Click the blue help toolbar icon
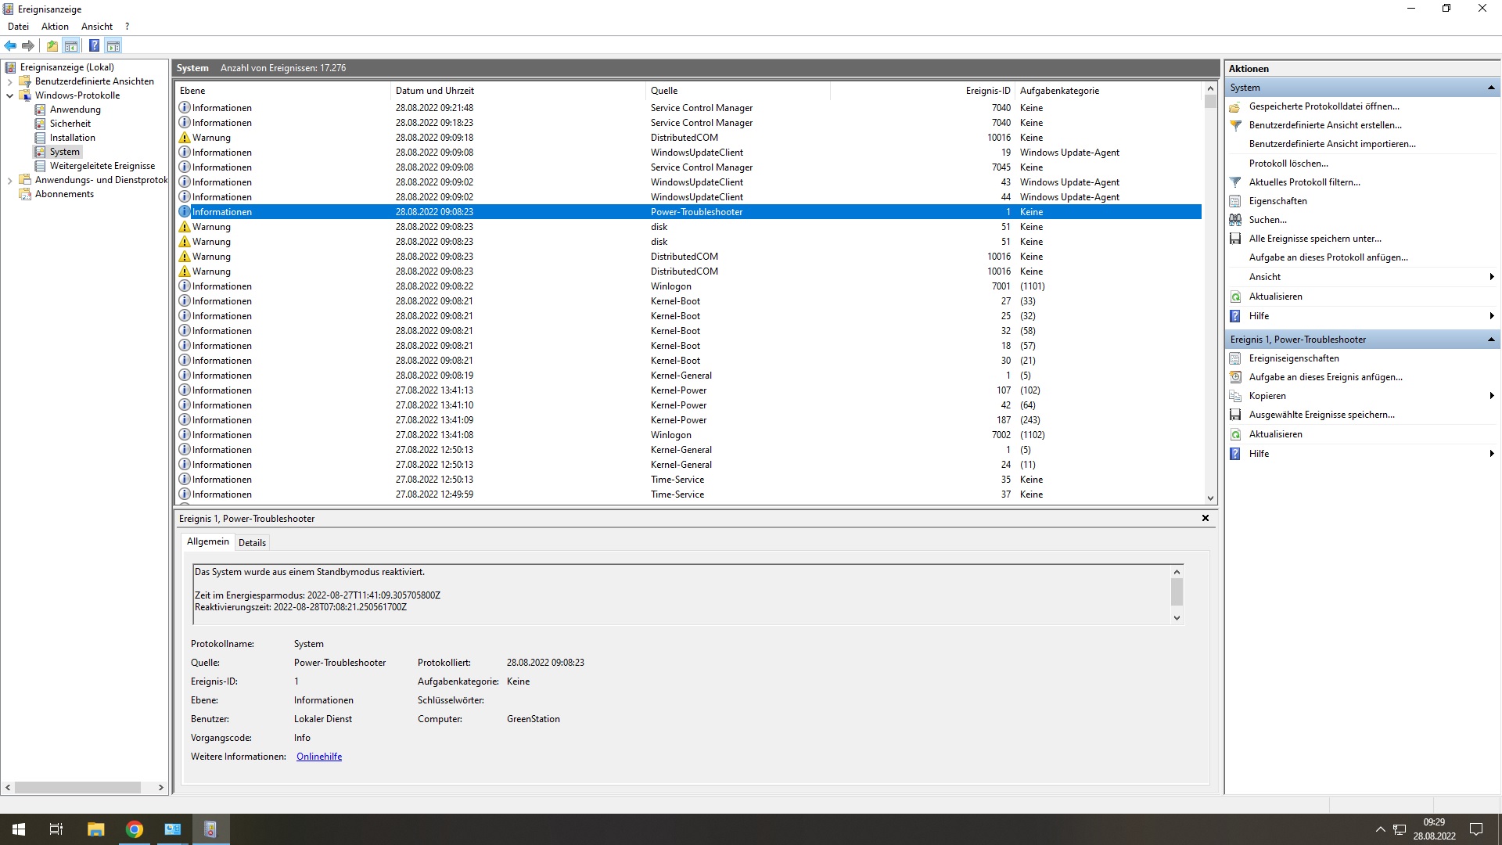This screenshot has height=845, width=1502. pyautogui.click(x=94, y=45)
